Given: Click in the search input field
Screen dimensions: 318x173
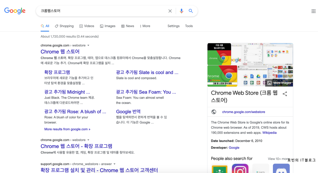Looking at the screenshot, I should pos(102,11).
